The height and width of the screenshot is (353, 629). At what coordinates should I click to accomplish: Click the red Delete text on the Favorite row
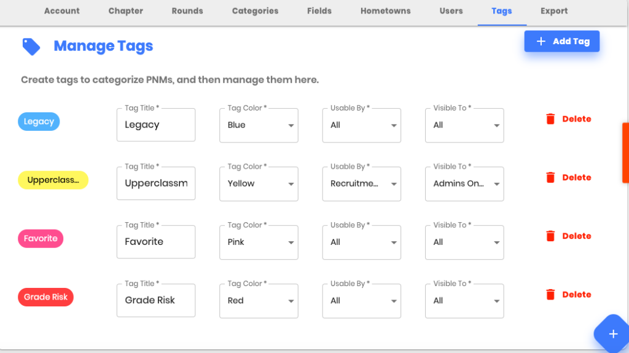point(576,236)
